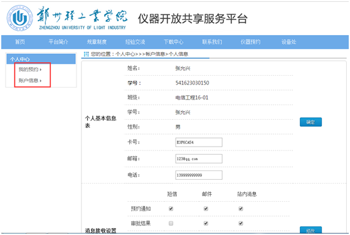Viewport: 350px width, 235px height.
Task: Toggle 预约通知 短信 checkbox
Action: pos(171,209)
